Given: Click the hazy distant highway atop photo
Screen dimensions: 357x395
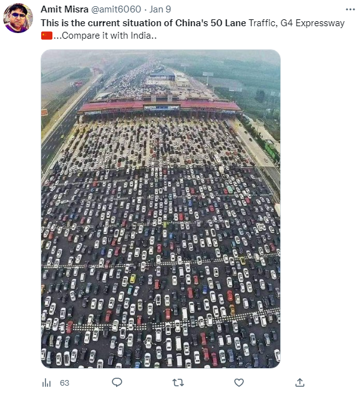Looking at the screenshot, I should tap(149, 66).
